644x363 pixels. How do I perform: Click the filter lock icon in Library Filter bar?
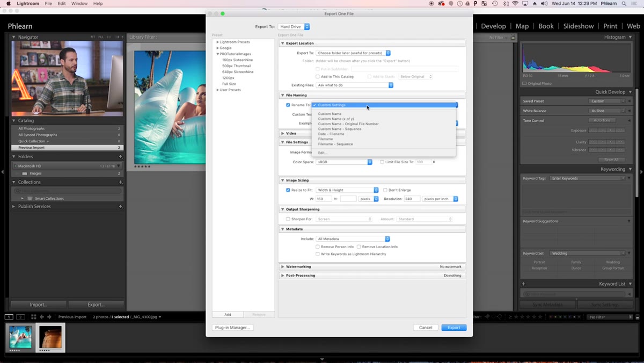click(x=514, y=37)
